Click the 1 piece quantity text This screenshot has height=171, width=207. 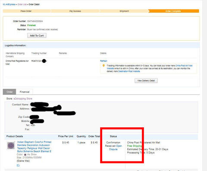(82, 142)
